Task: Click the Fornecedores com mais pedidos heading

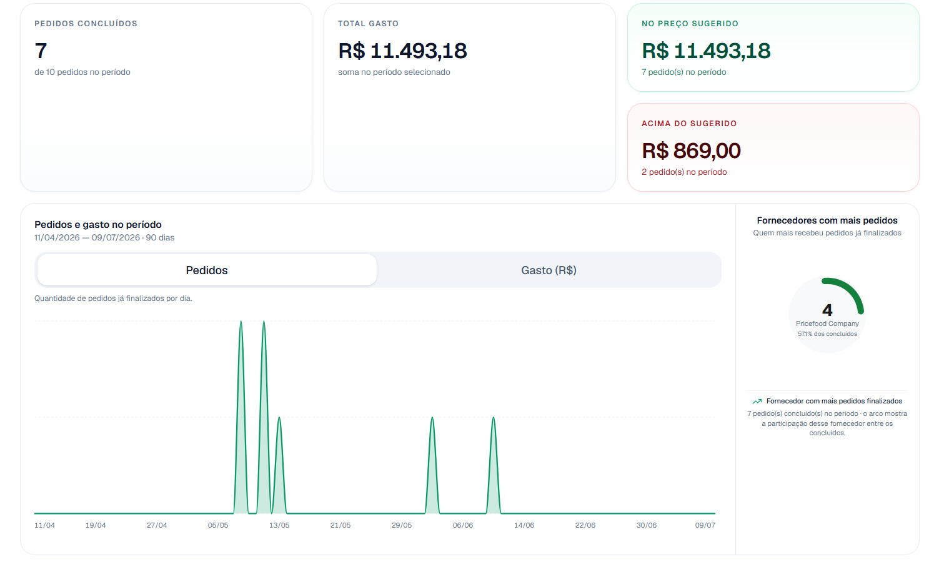Action: pyautogui.click(x=827, y=220)
